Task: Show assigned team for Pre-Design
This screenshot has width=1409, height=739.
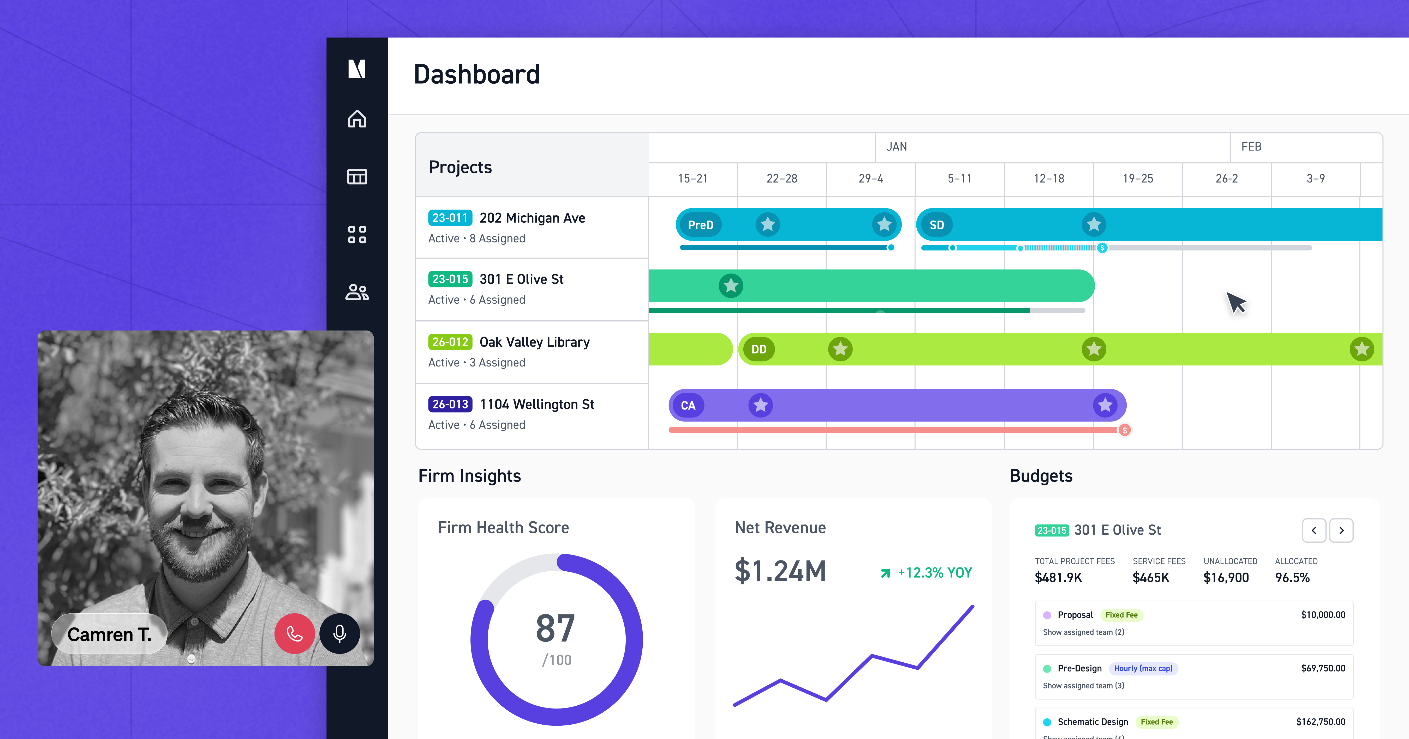Action: (1084, 686)
